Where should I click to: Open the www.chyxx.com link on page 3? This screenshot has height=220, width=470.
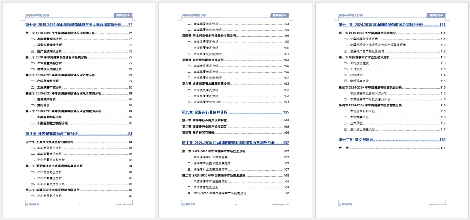pos(124,204)
